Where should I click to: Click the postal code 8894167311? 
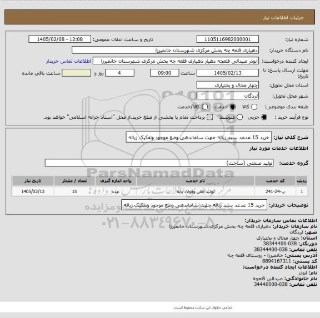(x=277, y=261)
